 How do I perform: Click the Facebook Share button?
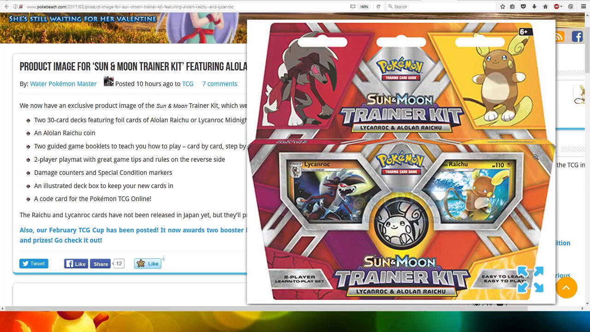(100, 264)
